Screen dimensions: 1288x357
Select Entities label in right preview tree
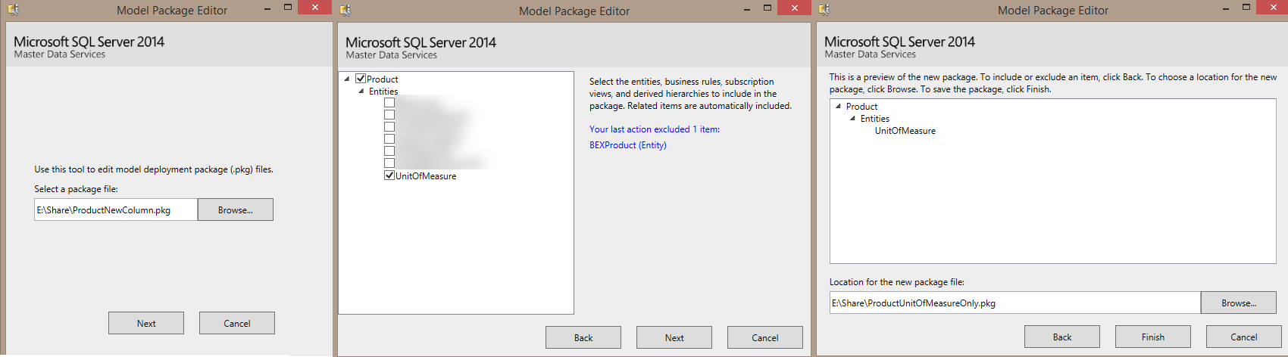[x=875, y=119]
